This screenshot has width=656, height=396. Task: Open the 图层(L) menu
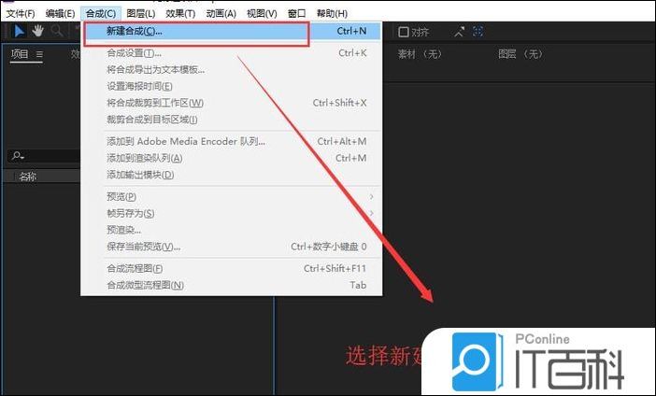141,13
